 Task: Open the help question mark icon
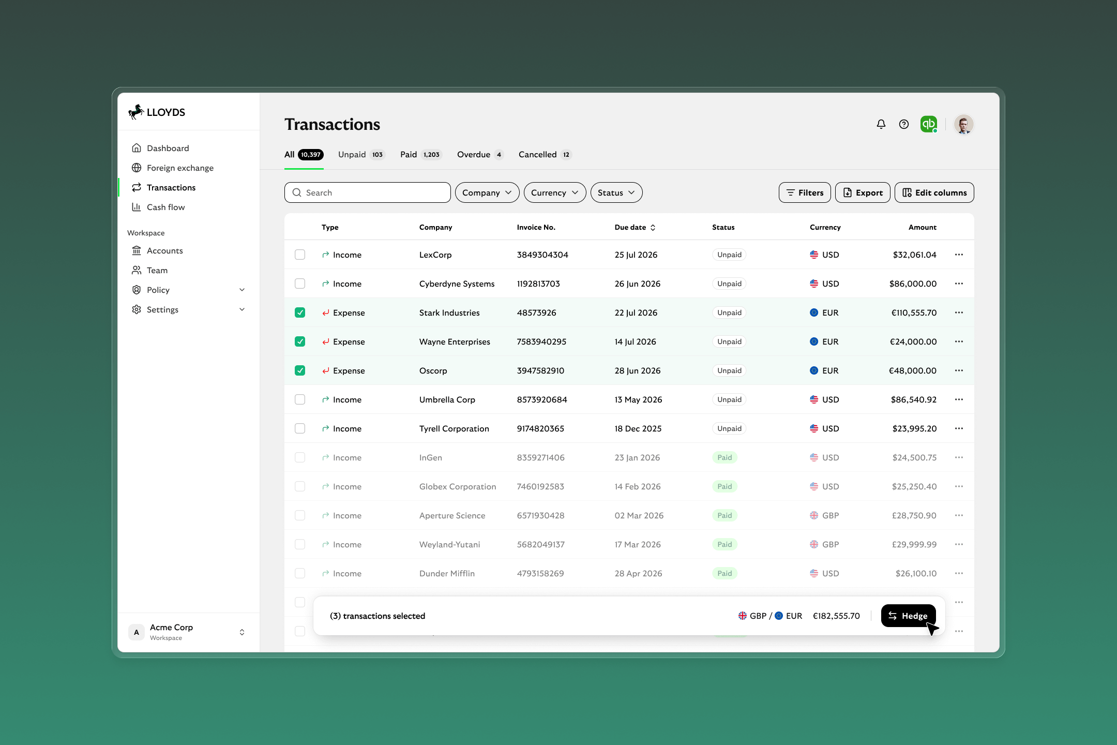(903, 124)
